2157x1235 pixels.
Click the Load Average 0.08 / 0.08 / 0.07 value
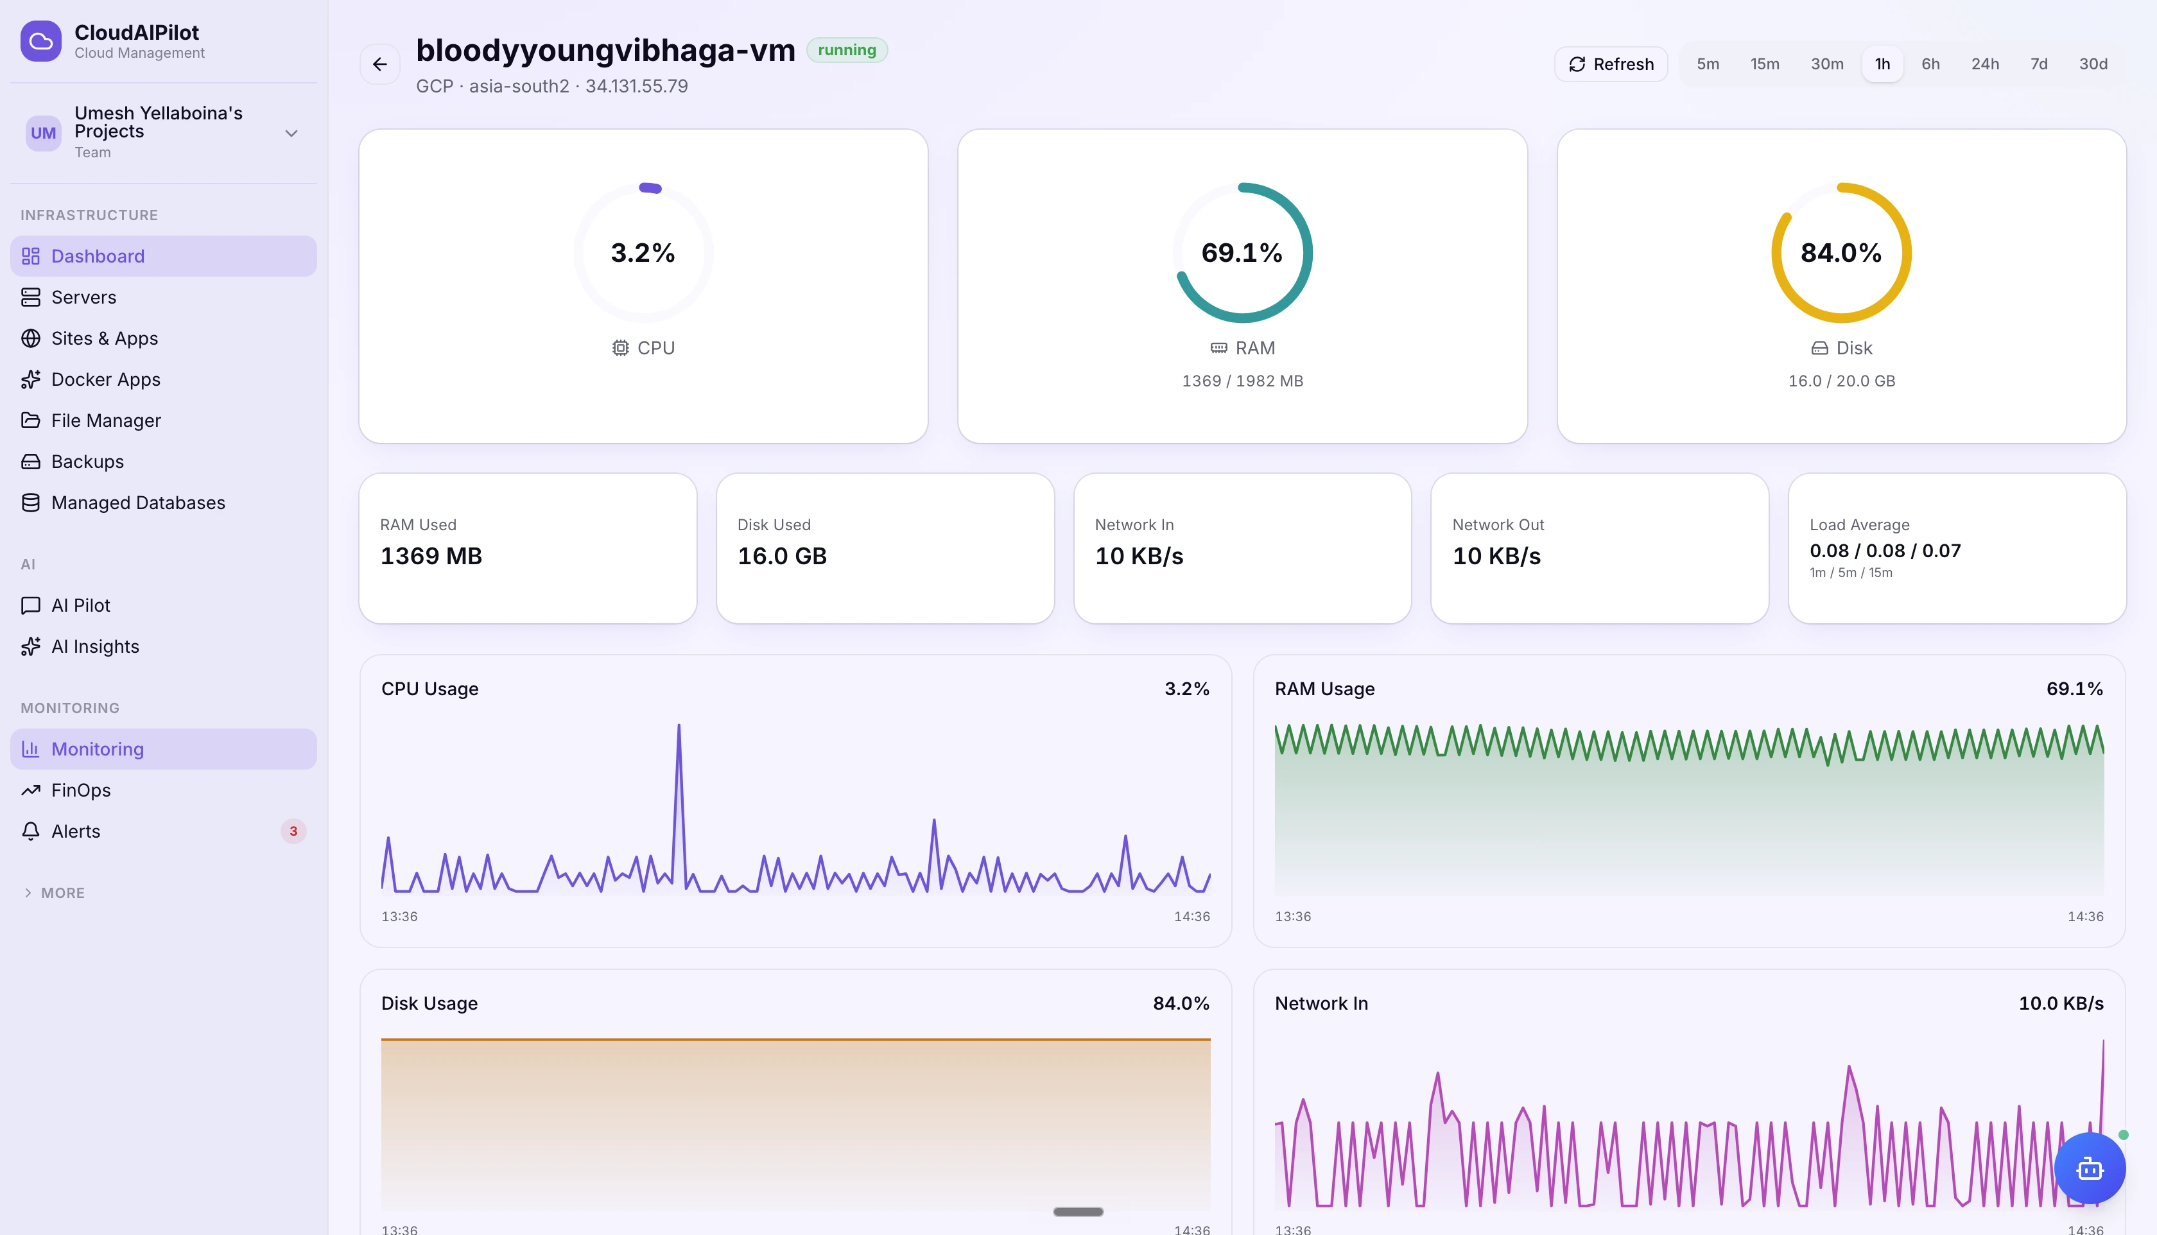point(1885,551)
